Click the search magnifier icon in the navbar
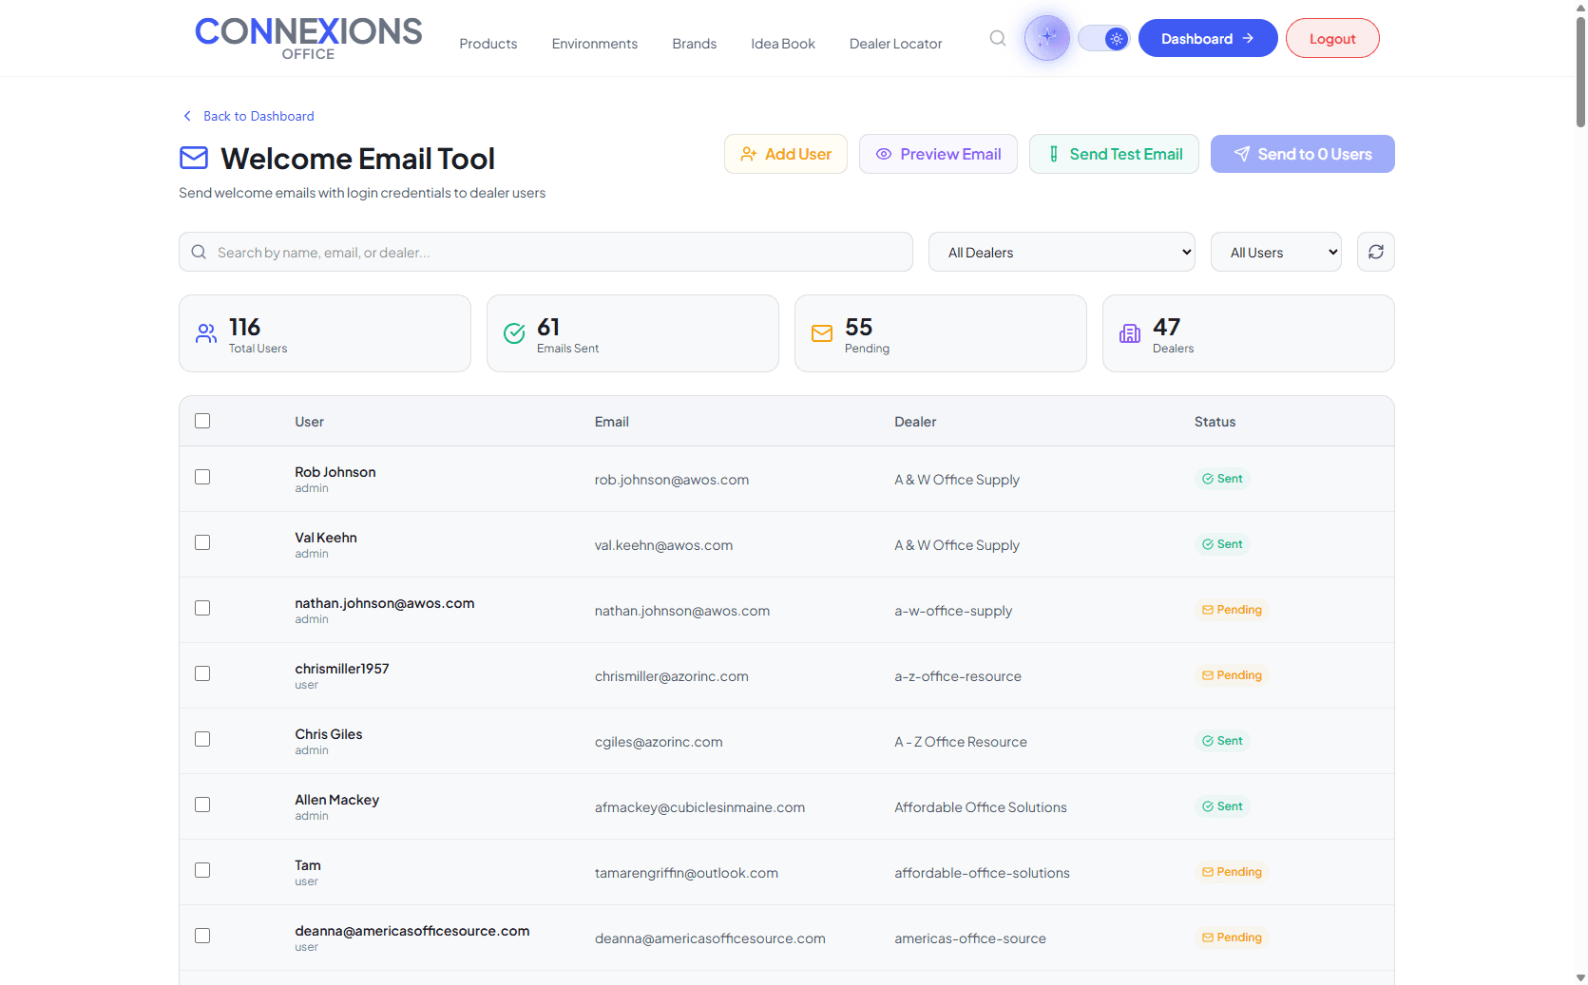 point(997,38)
